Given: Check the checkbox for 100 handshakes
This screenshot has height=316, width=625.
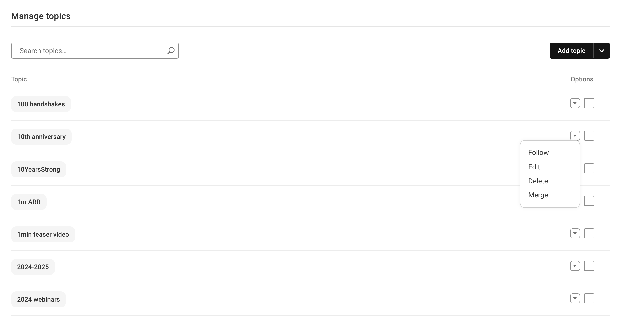Looking at the screenshot, I should [x=589, y=103].
